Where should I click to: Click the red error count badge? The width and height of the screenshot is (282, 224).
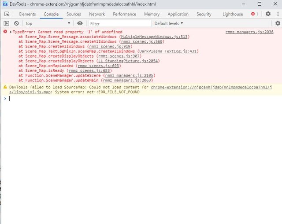[255, 14]
